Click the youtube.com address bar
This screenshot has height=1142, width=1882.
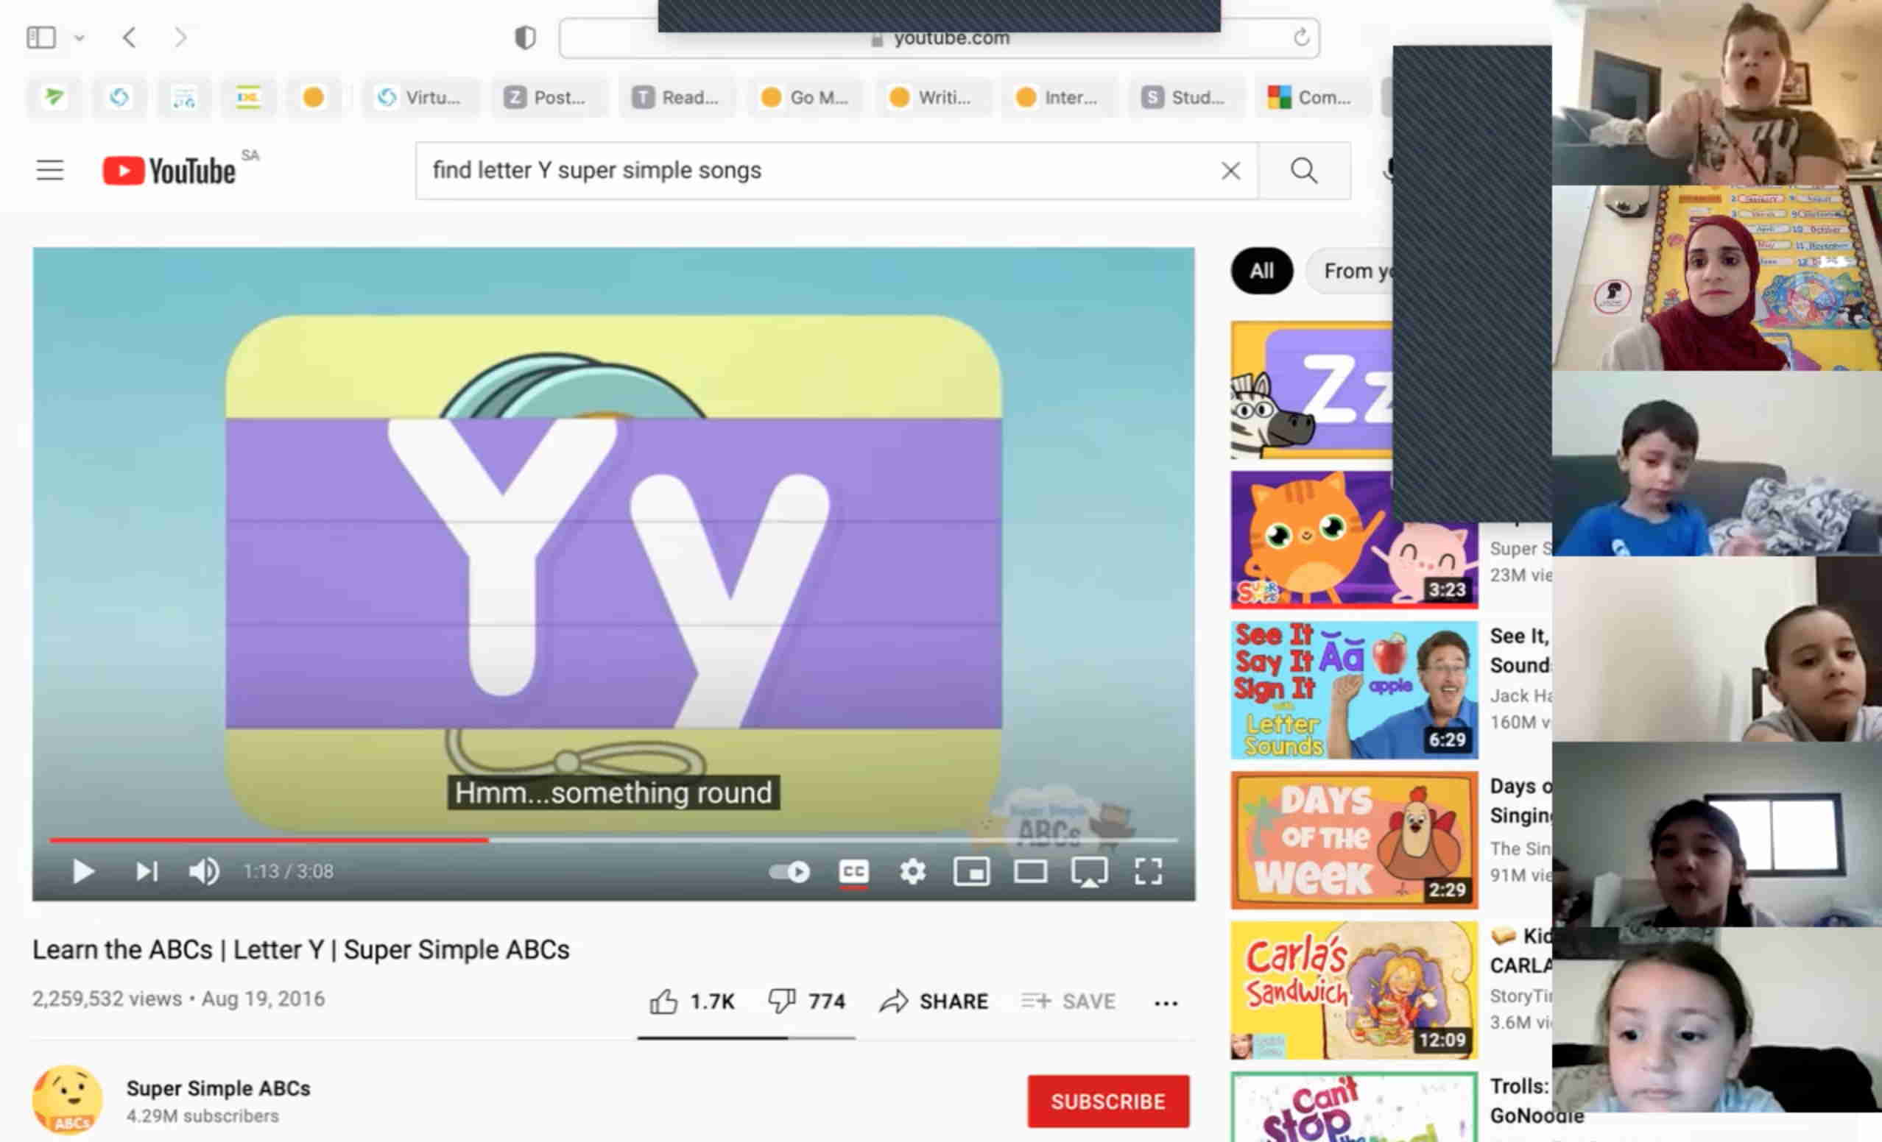[x=940, y=38]
